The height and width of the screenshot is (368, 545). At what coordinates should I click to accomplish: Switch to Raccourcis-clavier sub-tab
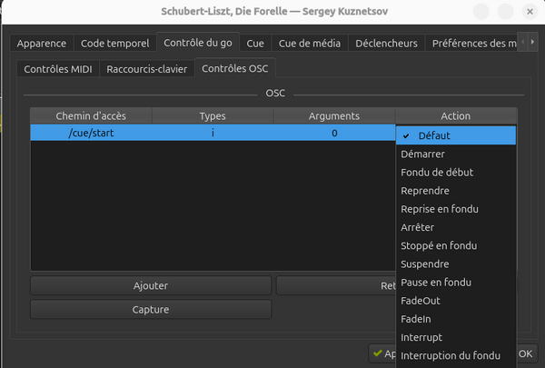(149, 69)
